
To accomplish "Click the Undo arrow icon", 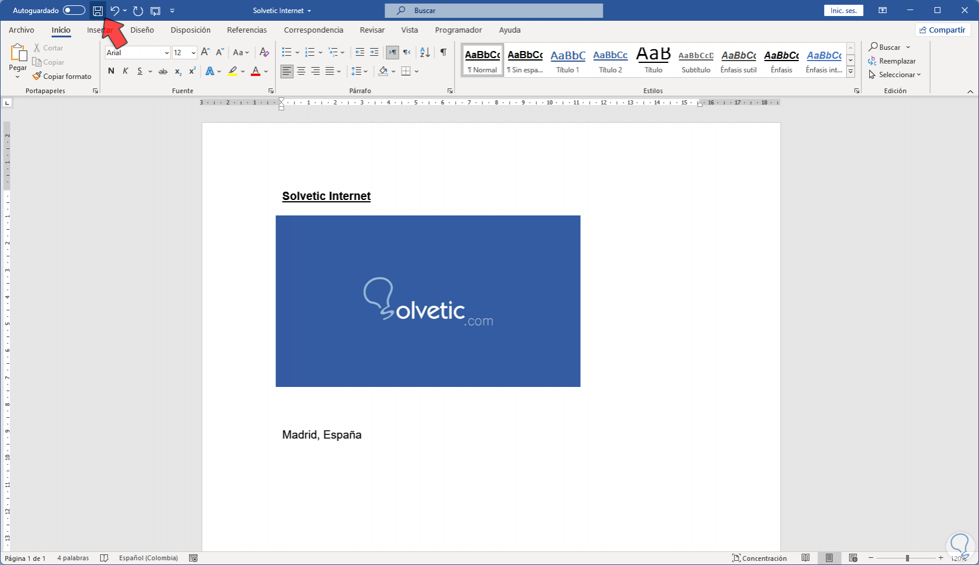I will [115, 11].
